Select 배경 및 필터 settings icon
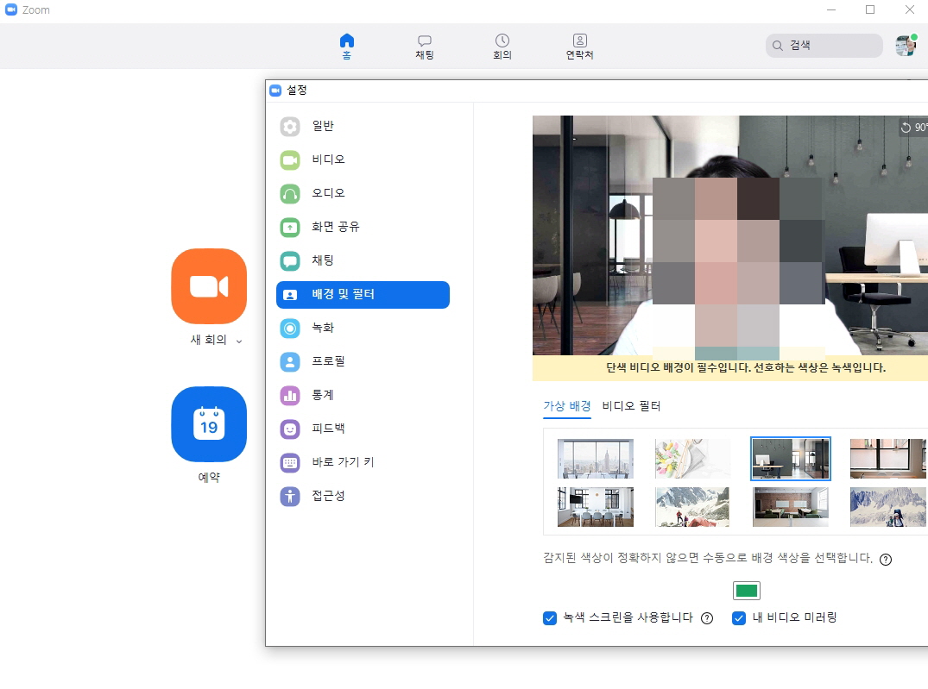 (290, 295)
